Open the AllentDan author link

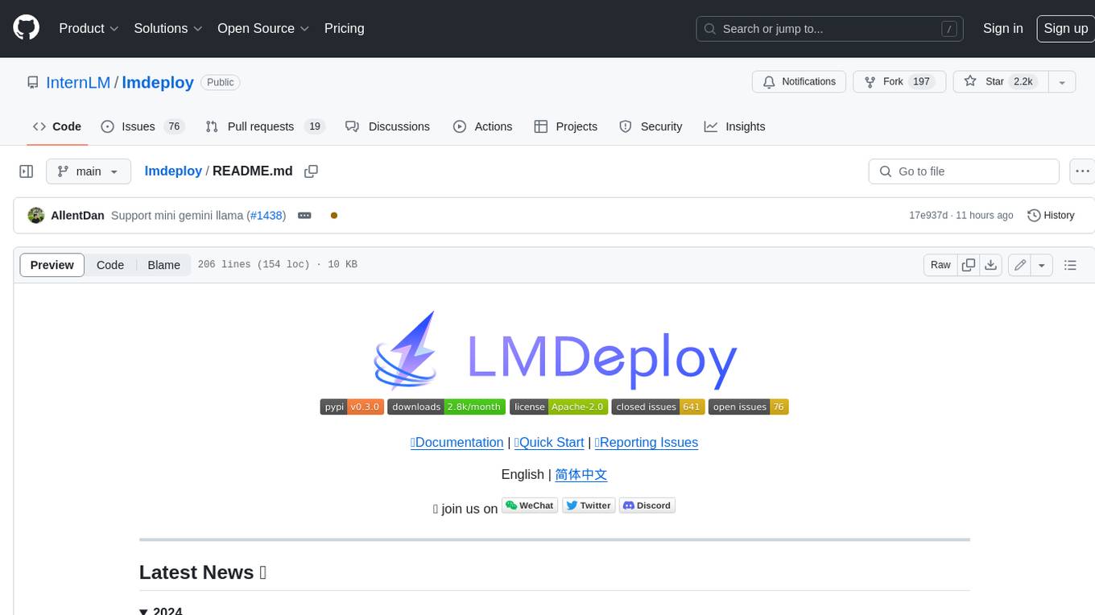point(77,216)
